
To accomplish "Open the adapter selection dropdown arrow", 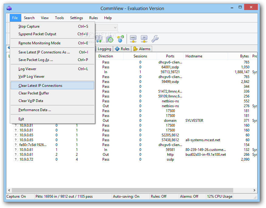I will coord(115,28).
